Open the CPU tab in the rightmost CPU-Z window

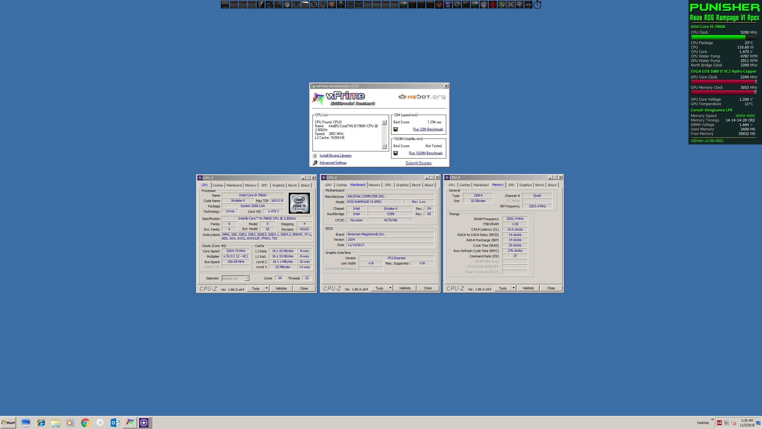point(452,185)
